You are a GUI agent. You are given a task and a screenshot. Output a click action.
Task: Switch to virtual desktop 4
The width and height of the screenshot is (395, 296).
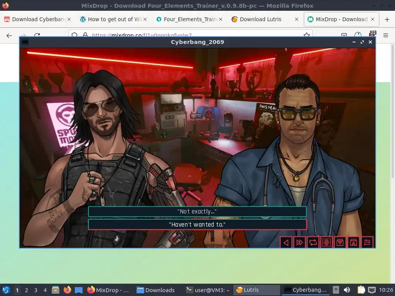pyautogui.click(x=45, y=290)
